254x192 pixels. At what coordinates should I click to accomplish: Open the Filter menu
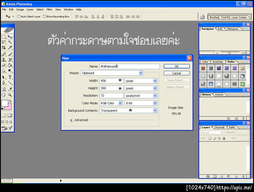50,10
